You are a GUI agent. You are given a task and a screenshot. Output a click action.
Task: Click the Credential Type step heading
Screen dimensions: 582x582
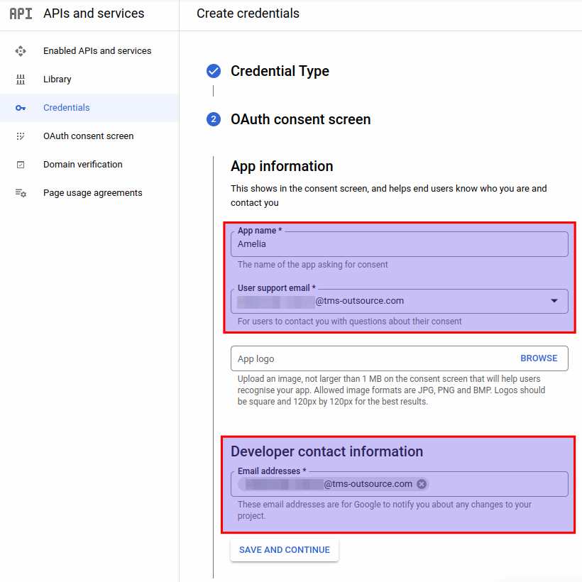pyautogui.click(x=280, y=71)
